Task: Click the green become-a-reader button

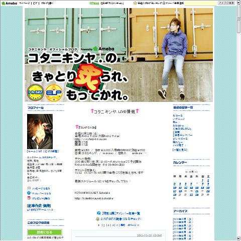Action: pyautogui.click(x=45, y=232)
